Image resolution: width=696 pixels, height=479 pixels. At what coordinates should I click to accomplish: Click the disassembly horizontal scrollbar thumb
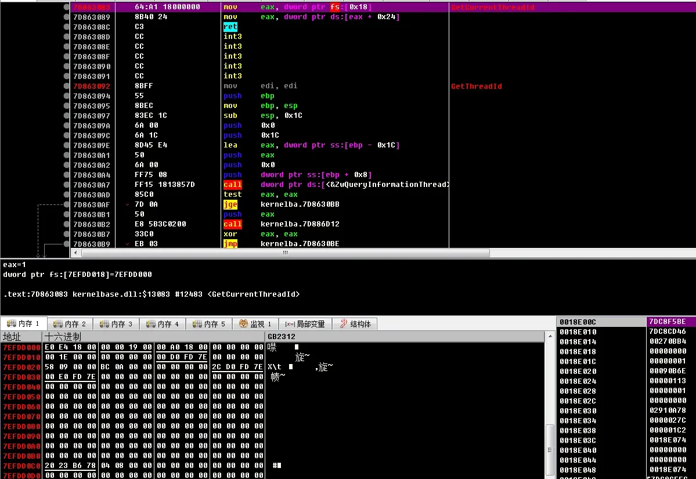coord(286,253)
